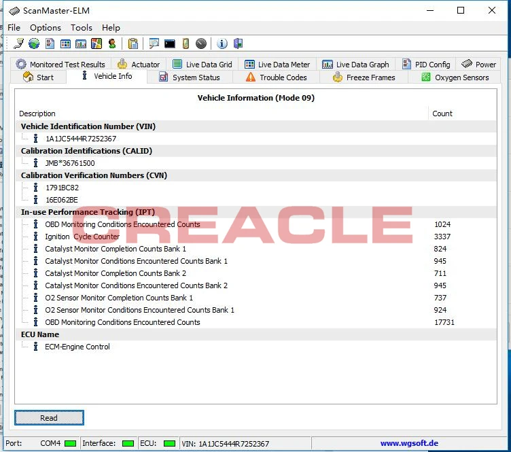Click the globe toolbar icon
511x452 pixels.
[34, 44]
